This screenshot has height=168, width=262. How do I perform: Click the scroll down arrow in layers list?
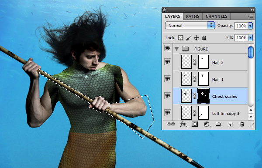251,117
